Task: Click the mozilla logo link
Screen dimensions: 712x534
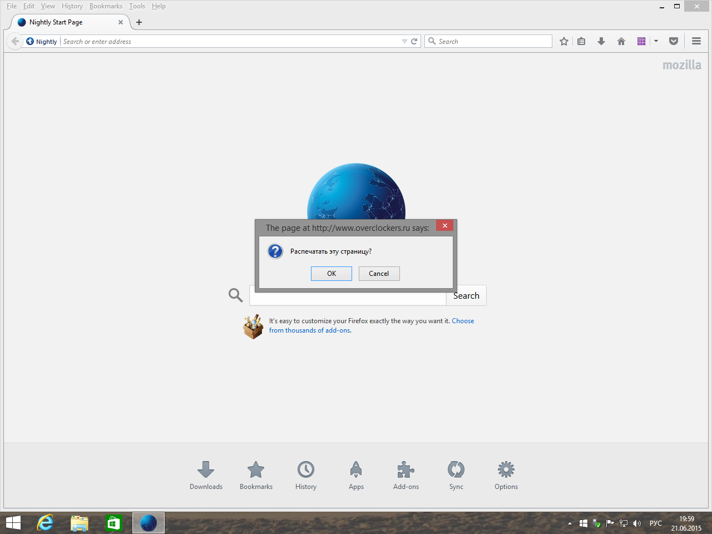Action: pyautogui.click(x=682, y=65)
